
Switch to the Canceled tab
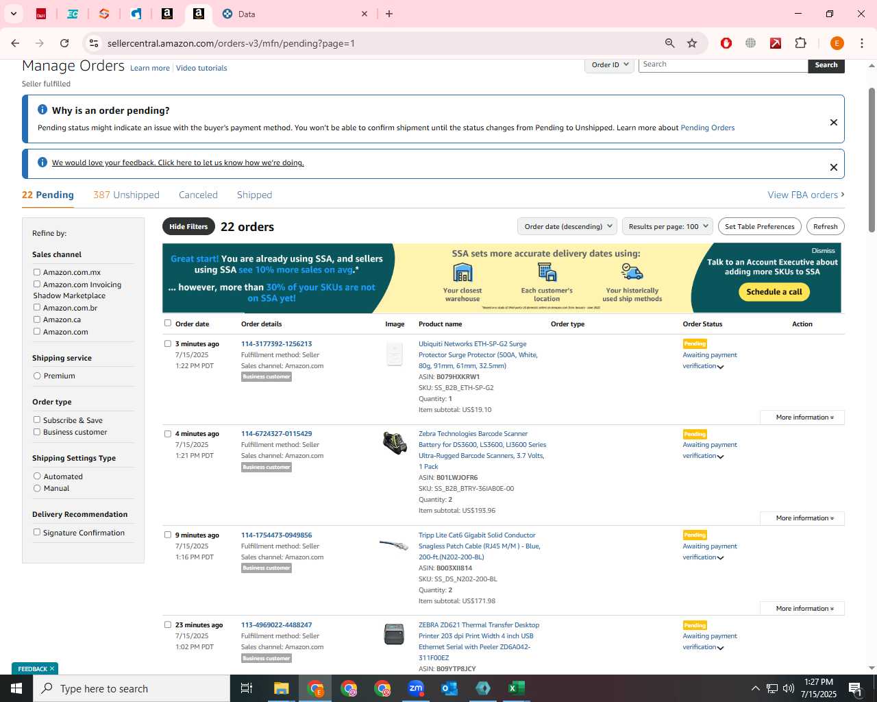tap(198, 195)
